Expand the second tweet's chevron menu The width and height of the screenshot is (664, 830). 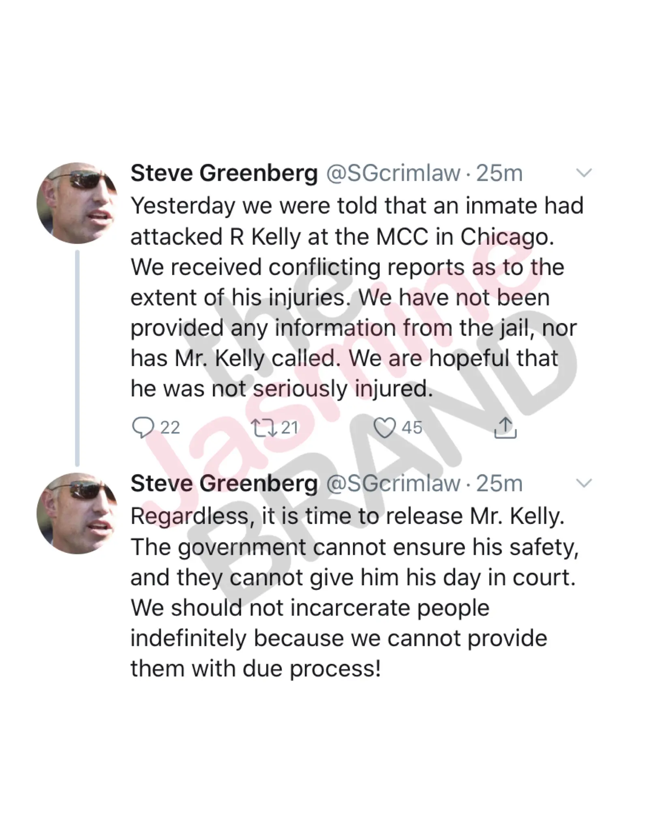point(584,483)
